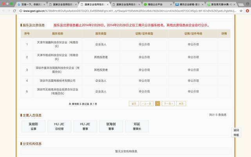Viewport: 251px width, 157px height.
Task: Open the red extension icon beside the address bar
Action: pos(247,11)
